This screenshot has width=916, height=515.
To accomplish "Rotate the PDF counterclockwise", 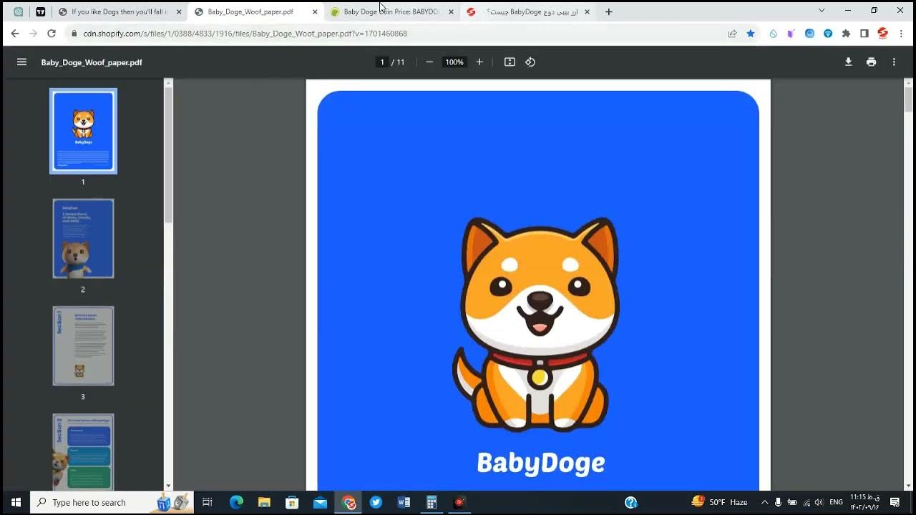I will (530, 62).
